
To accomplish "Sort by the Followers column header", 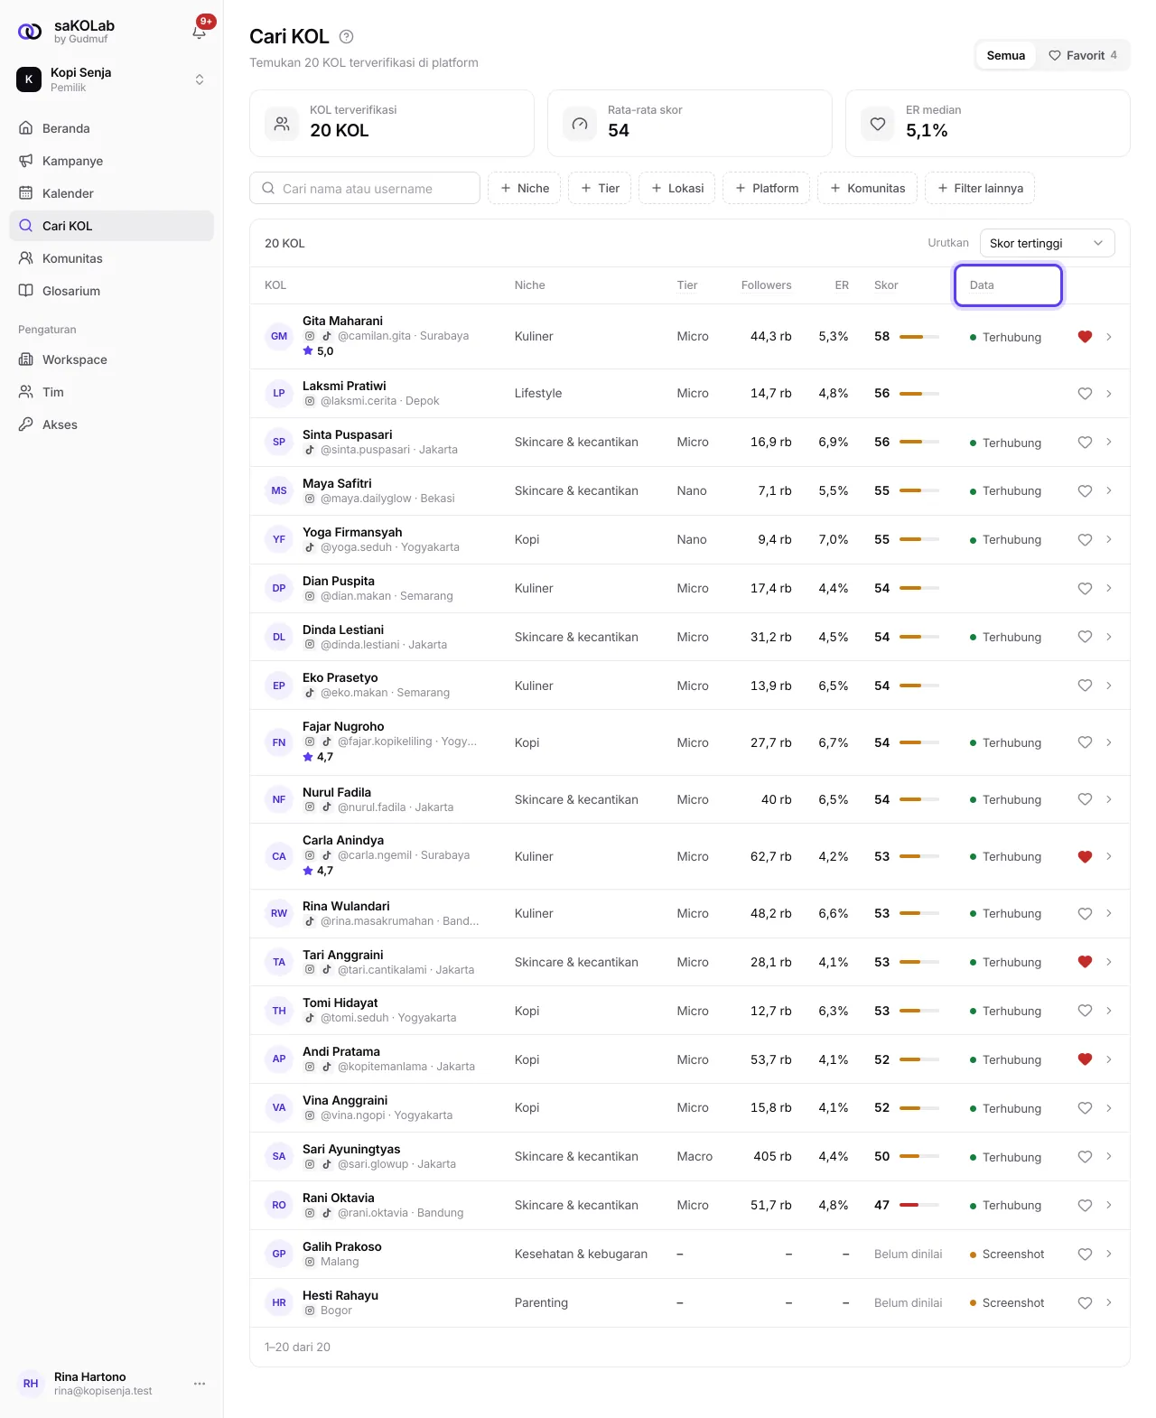I will coord(766,285).
